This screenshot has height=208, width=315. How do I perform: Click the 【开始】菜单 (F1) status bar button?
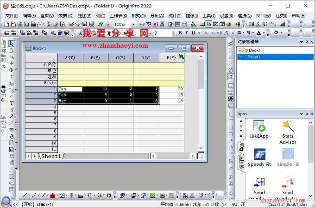[x=37, y=204]
